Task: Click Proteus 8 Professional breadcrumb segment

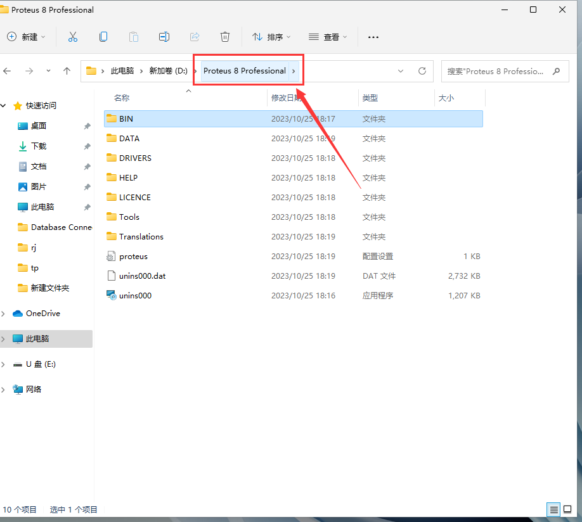Action: (x=245, y=71)
